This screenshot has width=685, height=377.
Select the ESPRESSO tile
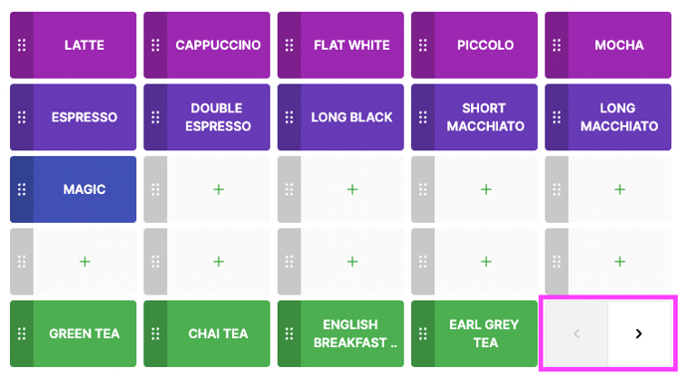tap(85, 117)
